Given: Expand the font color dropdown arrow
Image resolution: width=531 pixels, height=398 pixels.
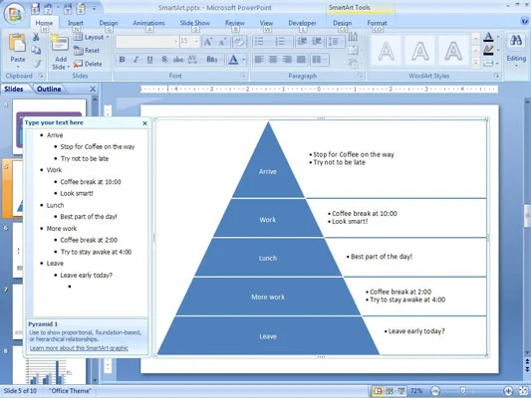Looking at the screenshot, I should click(243, 60).
